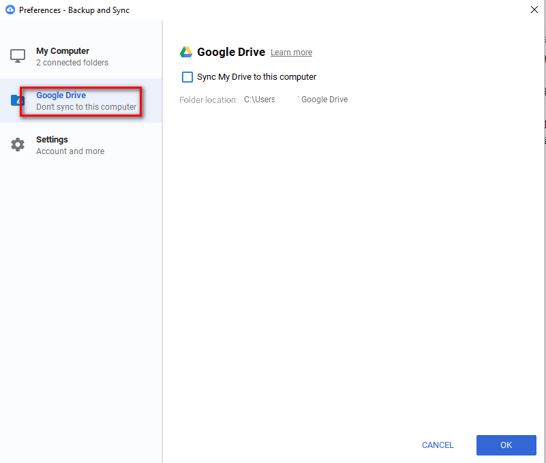Click the 'Sync My Drive to this computer' label
This screenshot has height=463, width=546.
click(x=256, y=77)
